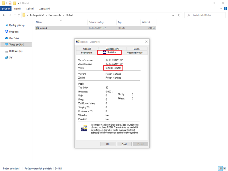Click the Použít button
The width and height of the screenshot is (228, 171).
140,144
